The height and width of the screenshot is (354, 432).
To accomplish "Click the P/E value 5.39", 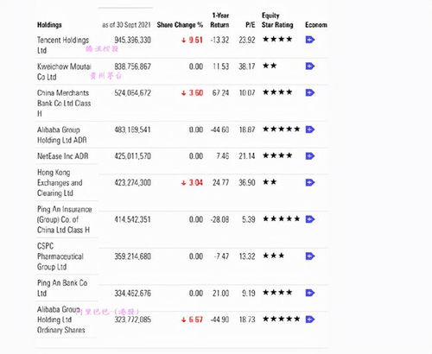I will click(249, 219).
